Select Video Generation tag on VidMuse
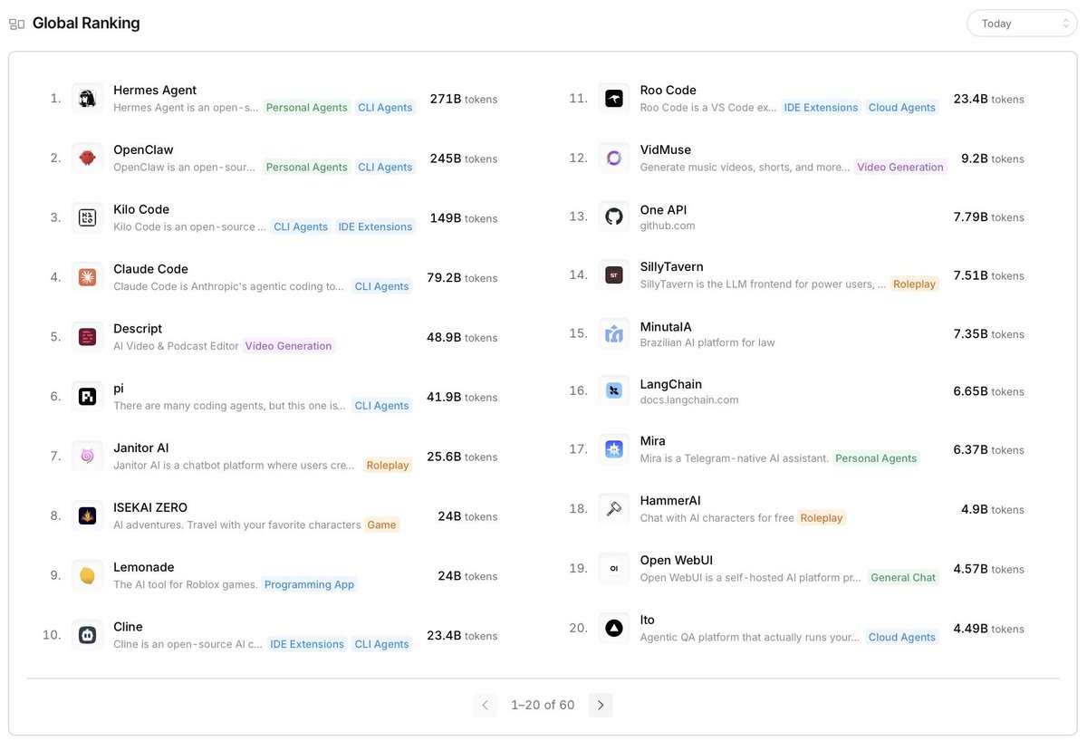This screenshot has height=741, width=1087. point(900,167)
